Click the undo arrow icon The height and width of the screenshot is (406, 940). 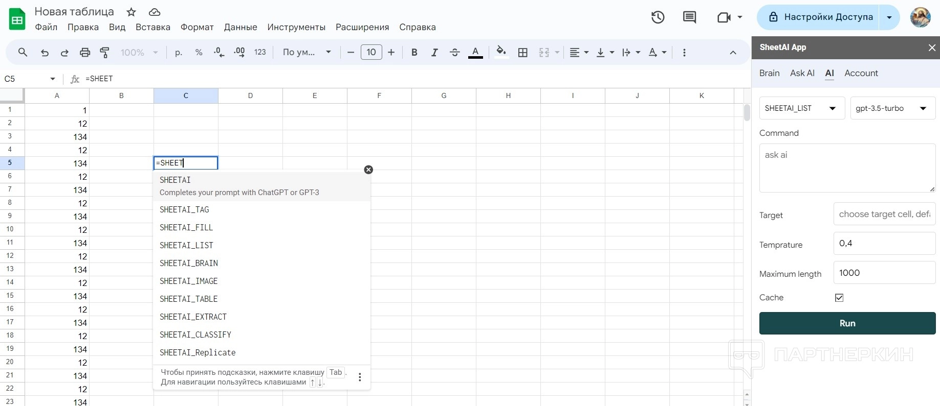(45, 53)
